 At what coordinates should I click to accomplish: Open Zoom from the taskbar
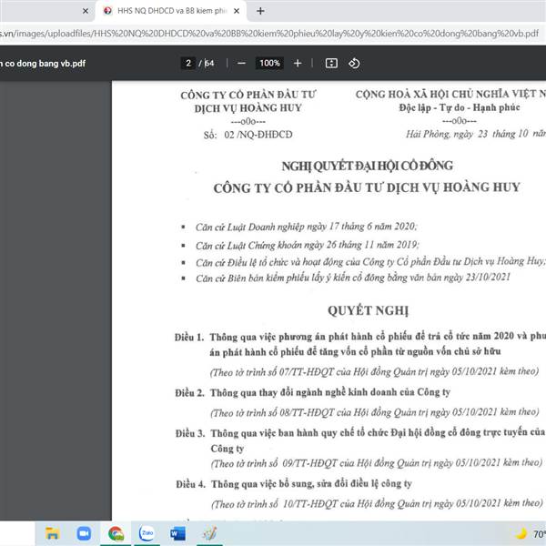[84, 533]
